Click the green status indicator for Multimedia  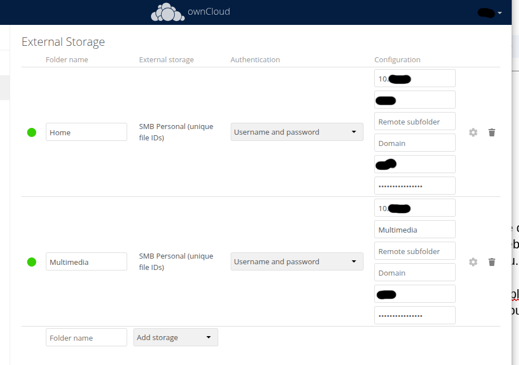point(32,261)
